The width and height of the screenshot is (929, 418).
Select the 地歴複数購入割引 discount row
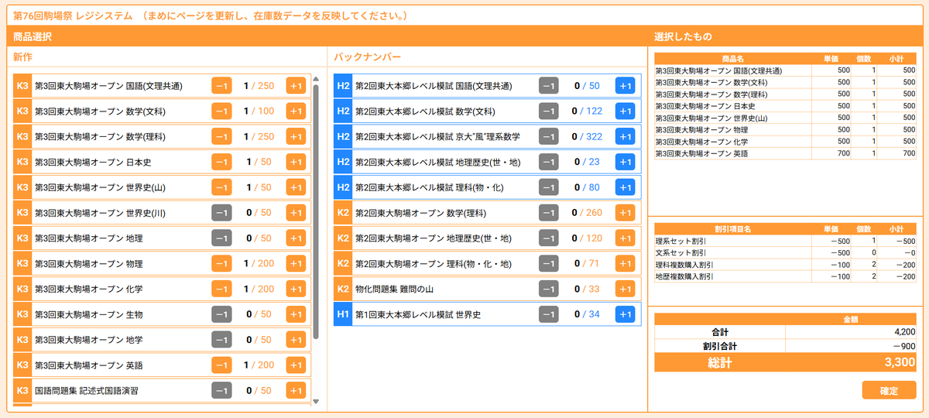787,276
